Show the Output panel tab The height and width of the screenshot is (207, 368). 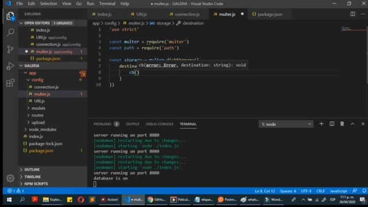point(132,124)
